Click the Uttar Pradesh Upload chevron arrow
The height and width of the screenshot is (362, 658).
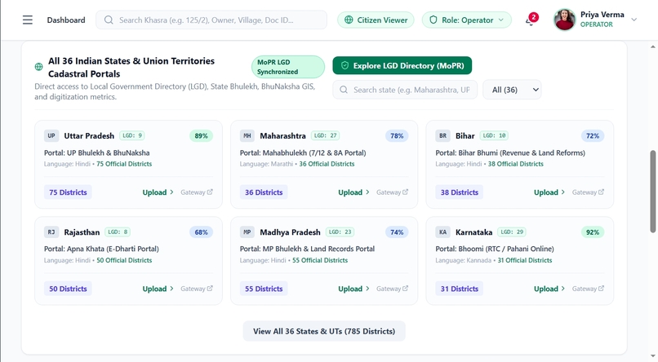pos(171,192)
